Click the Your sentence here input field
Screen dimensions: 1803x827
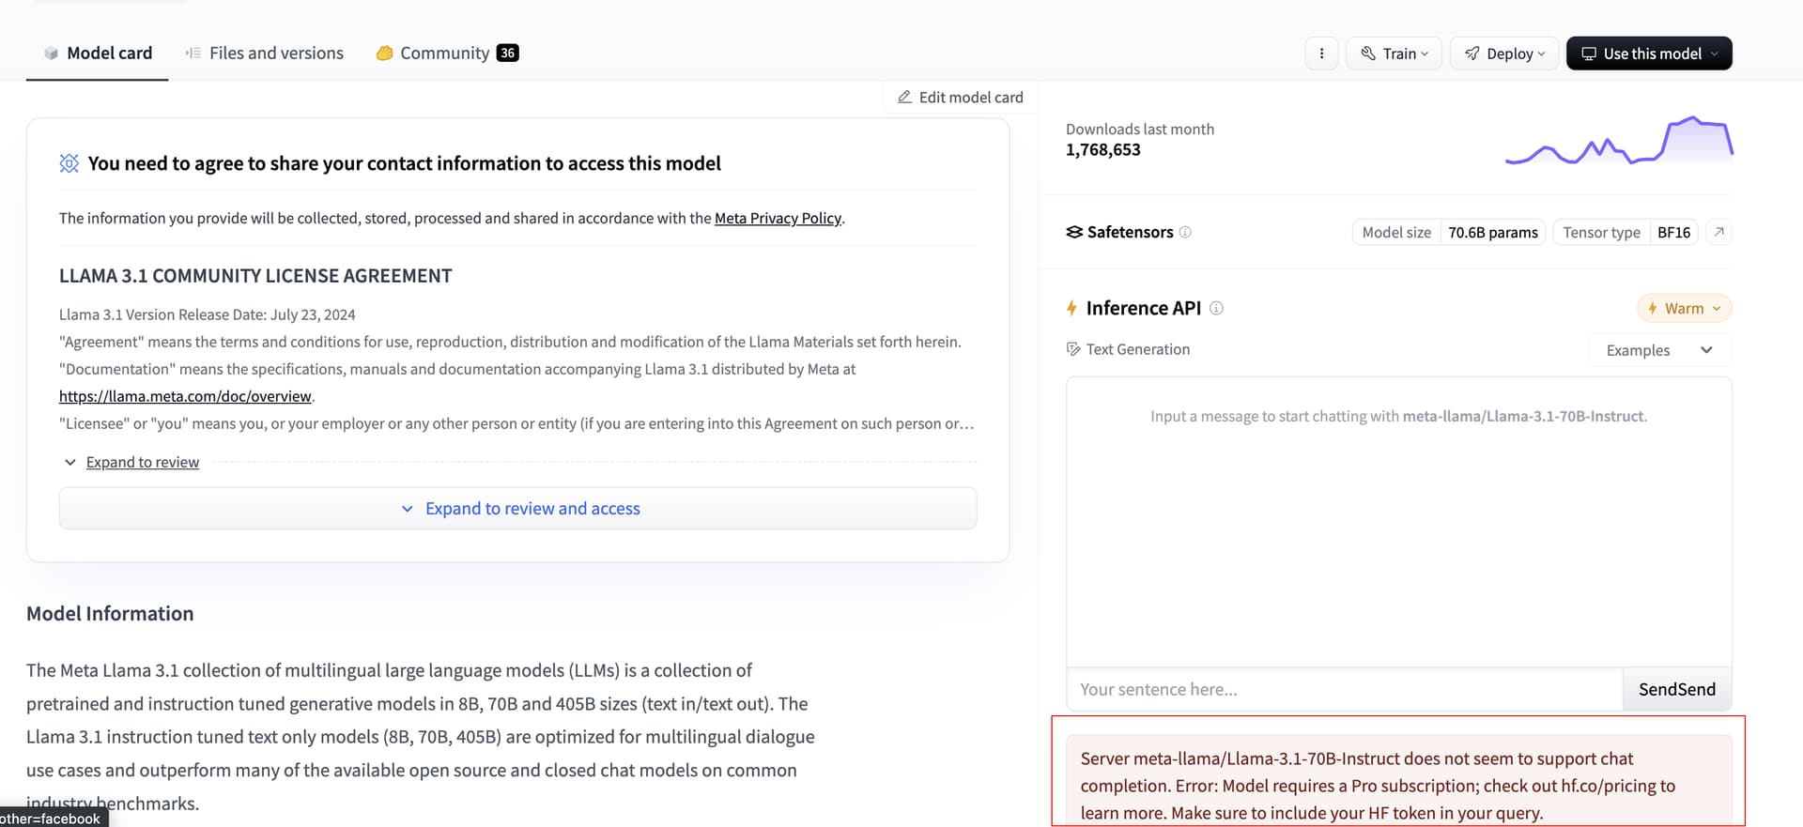[x=1344, y=689]
